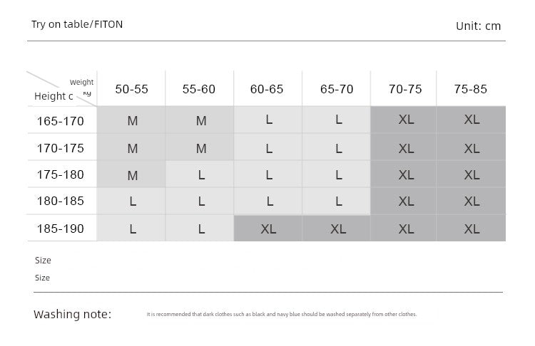
Task: Click the "Try on table/FITON" title
Action: (77, 24)
